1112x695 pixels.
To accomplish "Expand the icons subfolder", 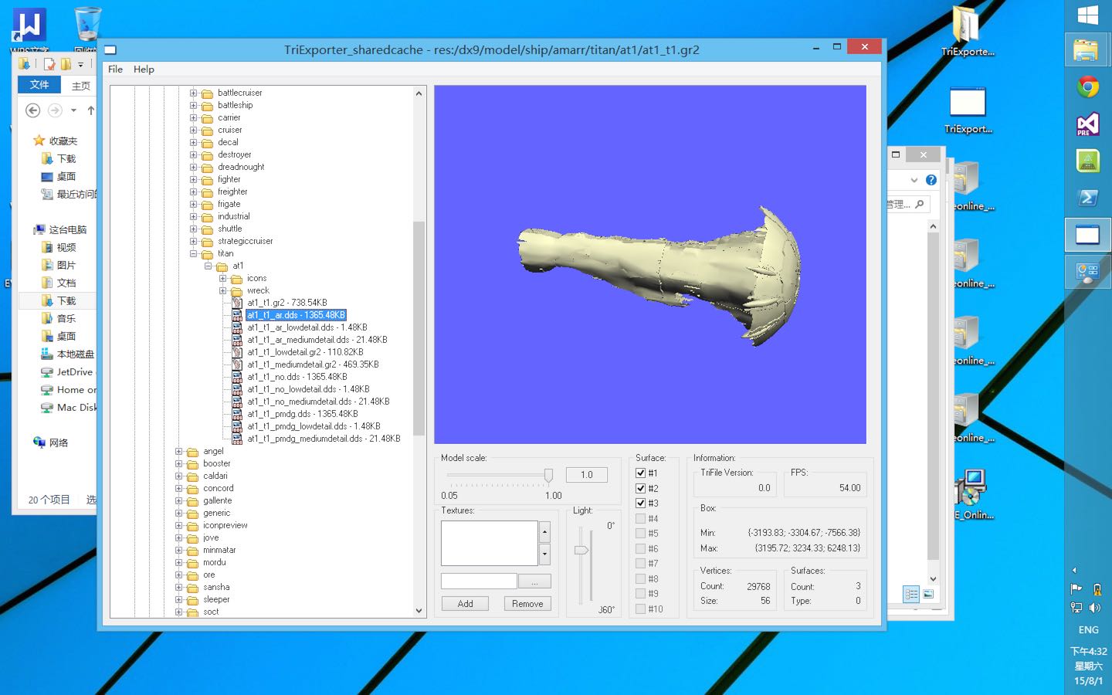I will pyautogui.click(x=223, y=278).
